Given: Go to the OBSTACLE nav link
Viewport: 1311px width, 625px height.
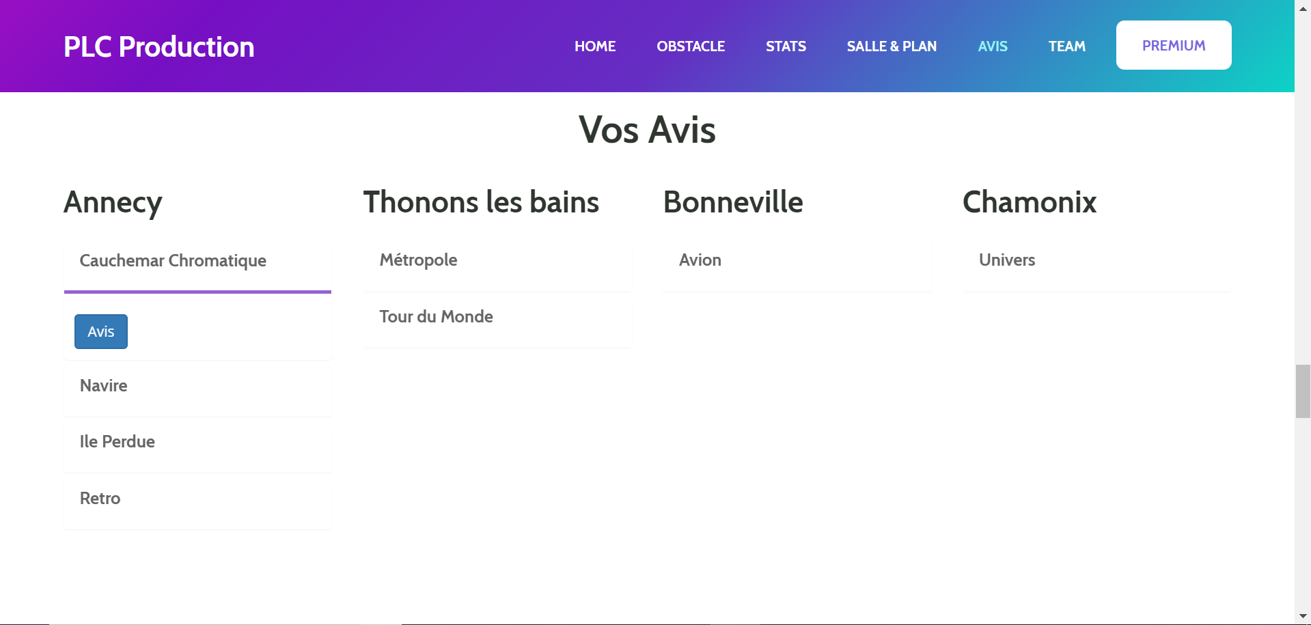Looking at the screenshot, I should [x=691, y=46].
